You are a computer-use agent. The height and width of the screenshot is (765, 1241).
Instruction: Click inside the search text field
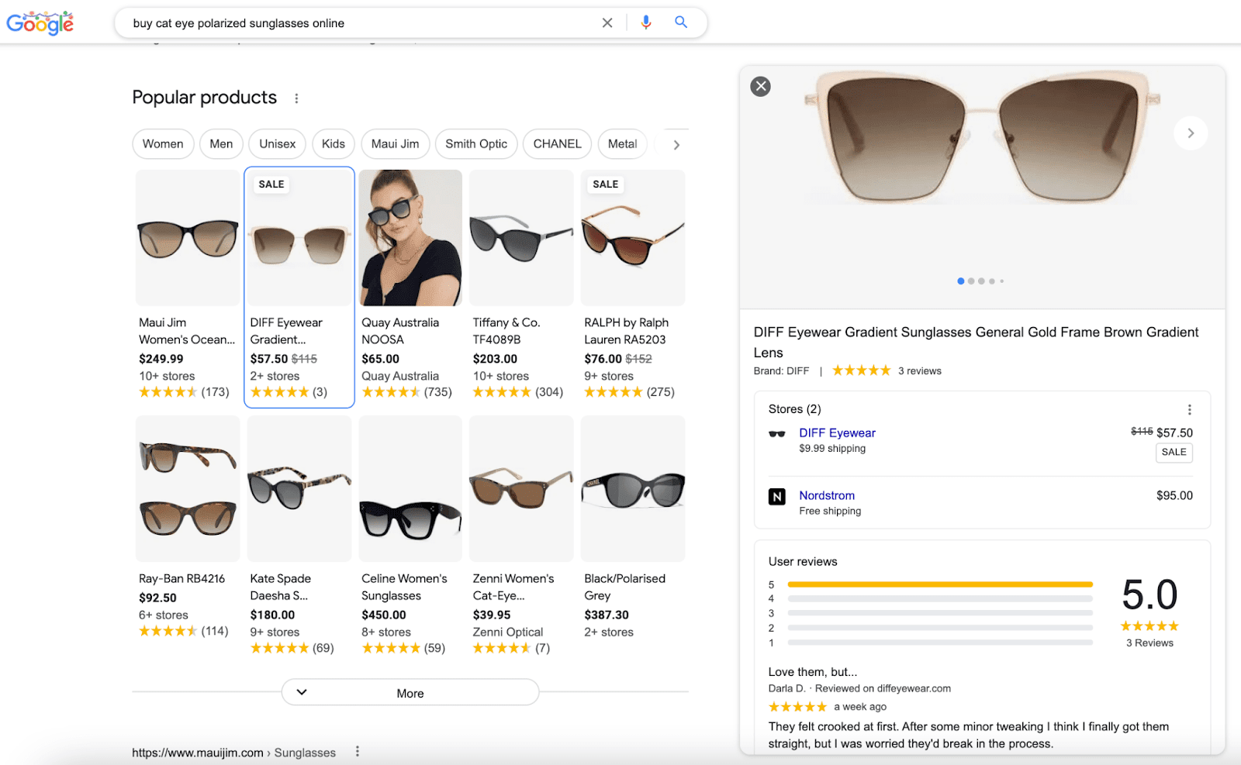coord(361,23)
